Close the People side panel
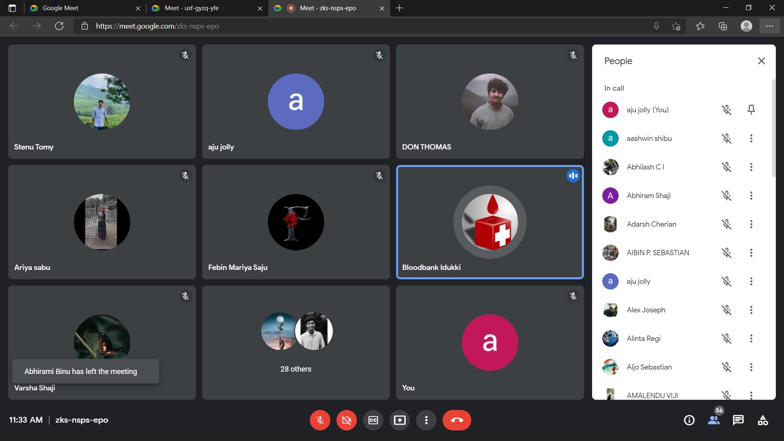 coord(761,61)
